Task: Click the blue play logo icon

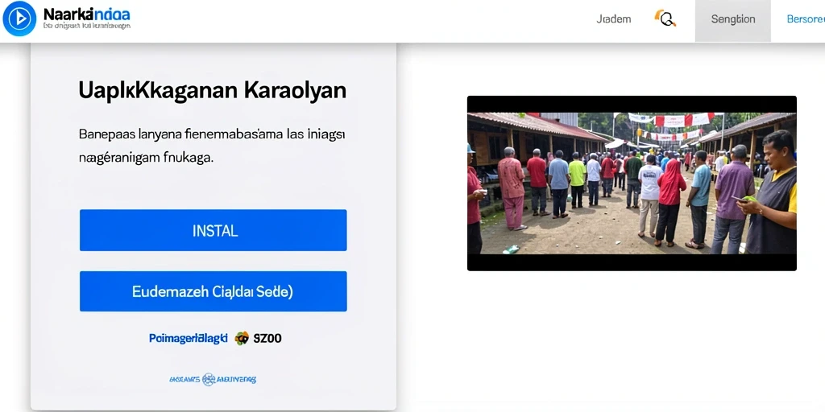Action: [x=19, y=19]
